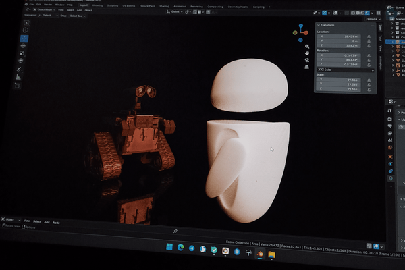
Task: Switch to the Geometry Nodes workspace tab
Action: [x=238, y=7]
